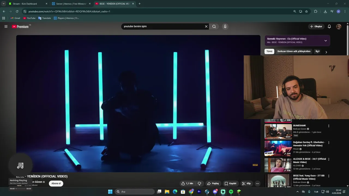
Task: View site information in address bar
Action: (25, 11)
